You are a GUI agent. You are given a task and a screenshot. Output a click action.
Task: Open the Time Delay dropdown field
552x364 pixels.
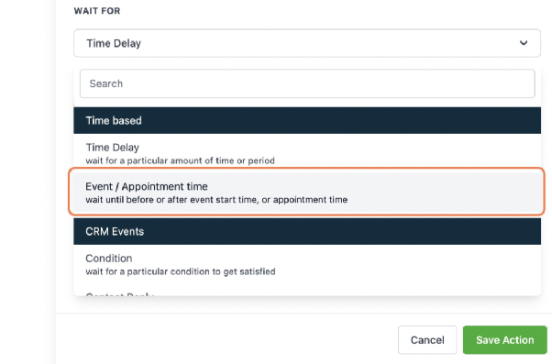pos(307,43)
